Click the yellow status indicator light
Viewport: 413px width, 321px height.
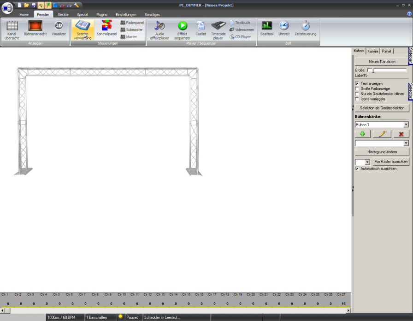pos(120,316)
